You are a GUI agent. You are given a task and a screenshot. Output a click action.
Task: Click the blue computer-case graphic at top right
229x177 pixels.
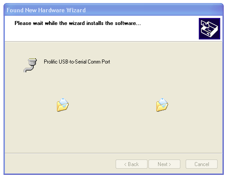(209, 28)
